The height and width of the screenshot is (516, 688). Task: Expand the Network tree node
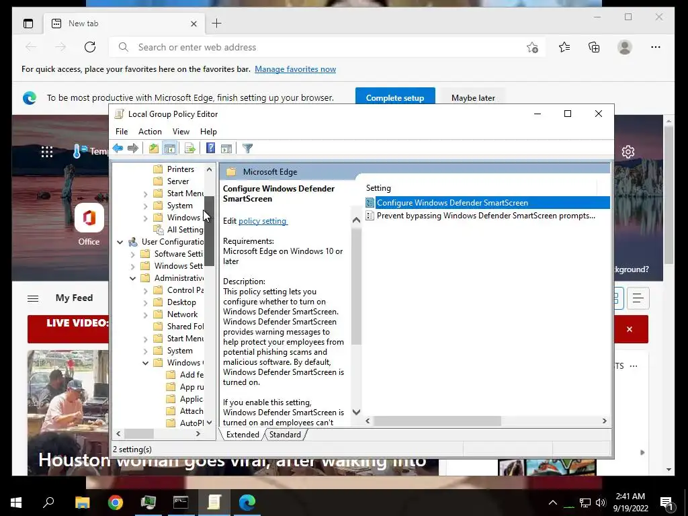pos(145,314)
